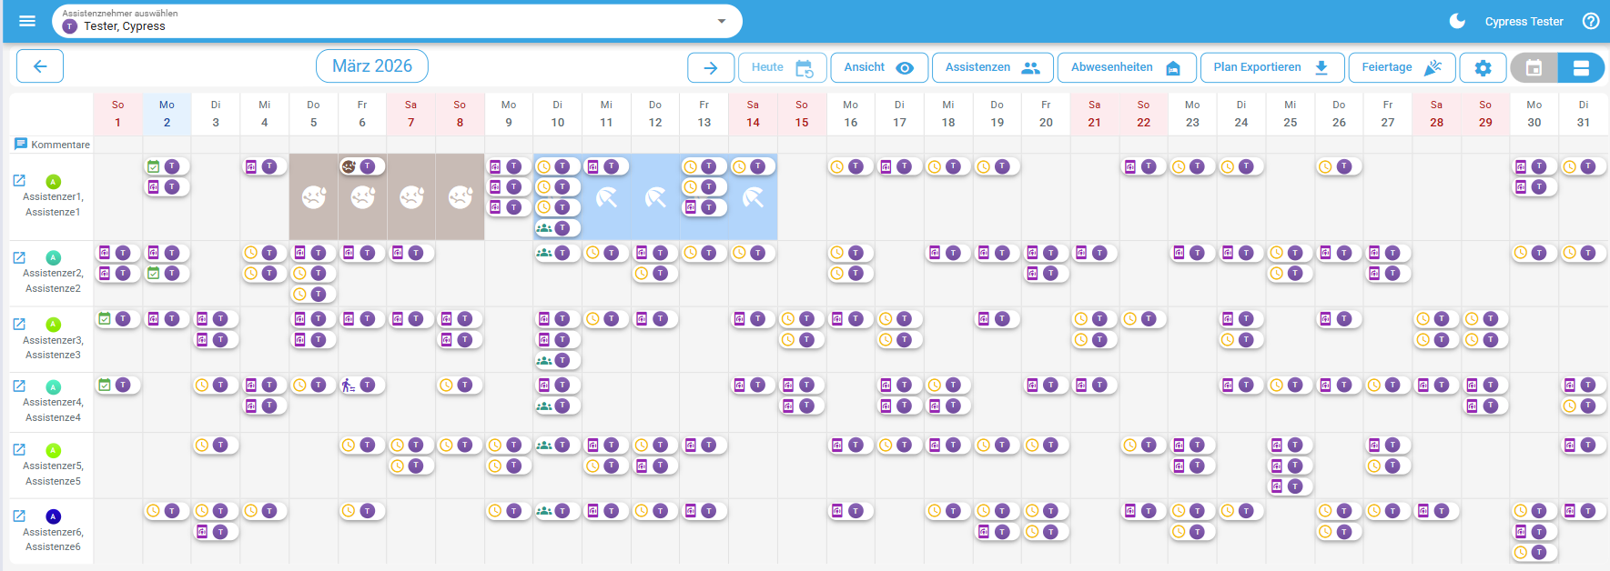Image resolution: width=1610 pixels, height=571 pixels.
Task: Expand the Assistenznehmer auswählen dropdown
Action: click(722, 21)
